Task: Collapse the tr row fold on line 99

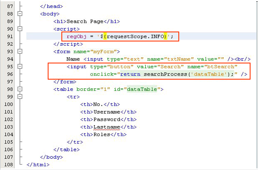Action: [20, 97]
